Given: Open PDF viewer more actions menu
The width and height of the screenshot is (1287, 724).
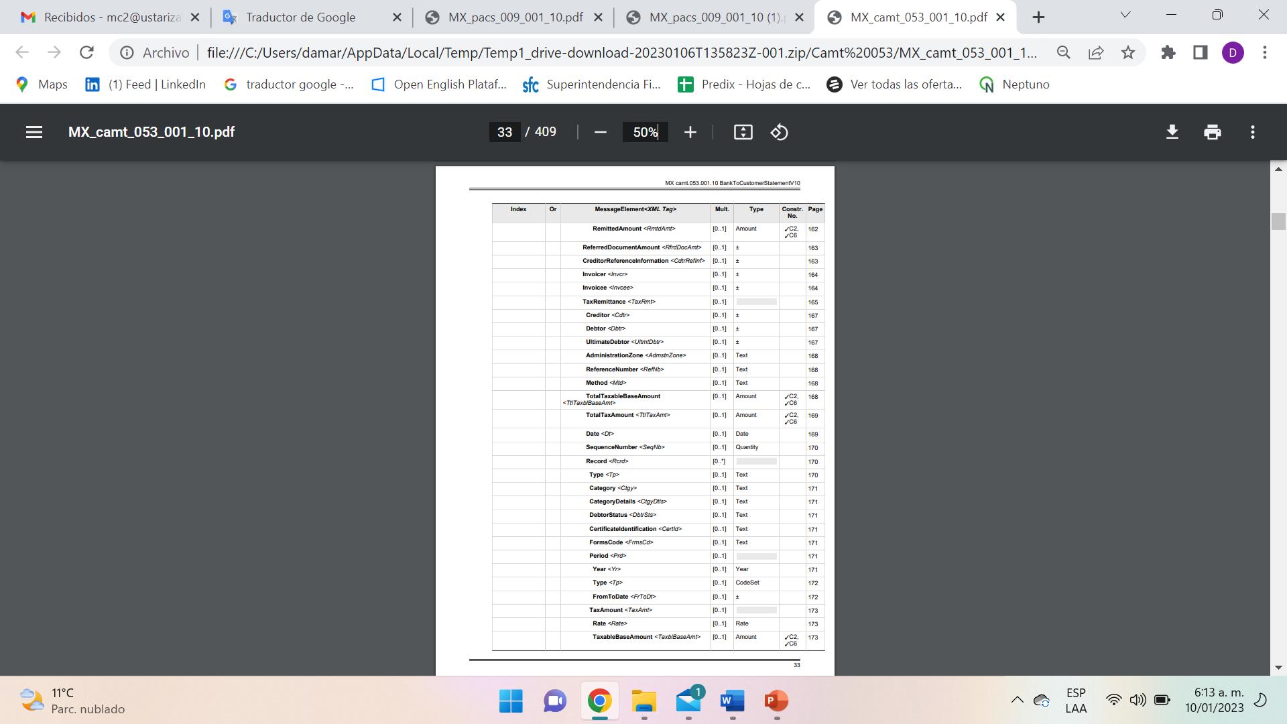Looking at the screenshot, I should coord(1252,132).
